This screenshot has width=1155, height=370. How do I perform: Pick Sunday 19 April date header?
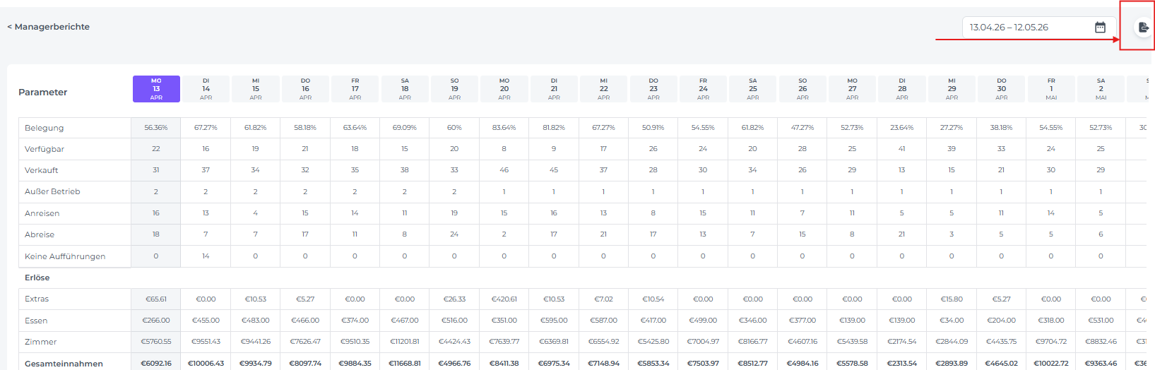click(x=454, y=89)
